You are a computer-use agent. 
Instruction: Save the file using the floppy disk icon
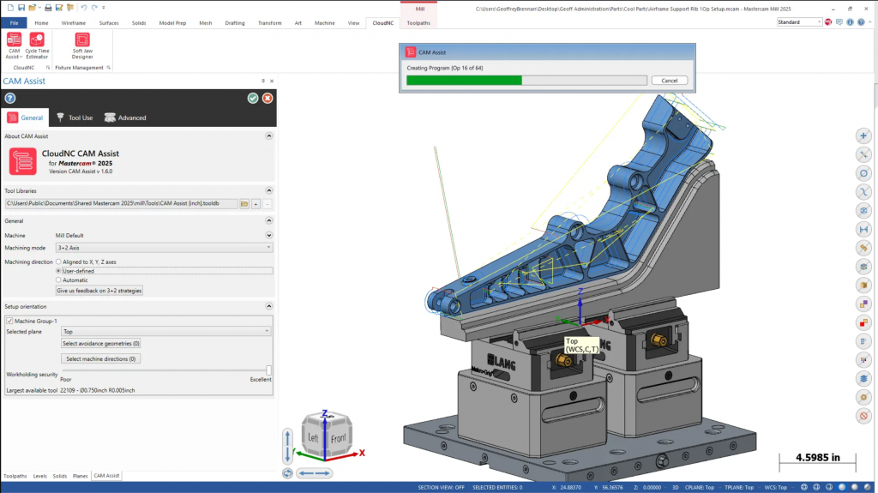click(x=21, y=8)
